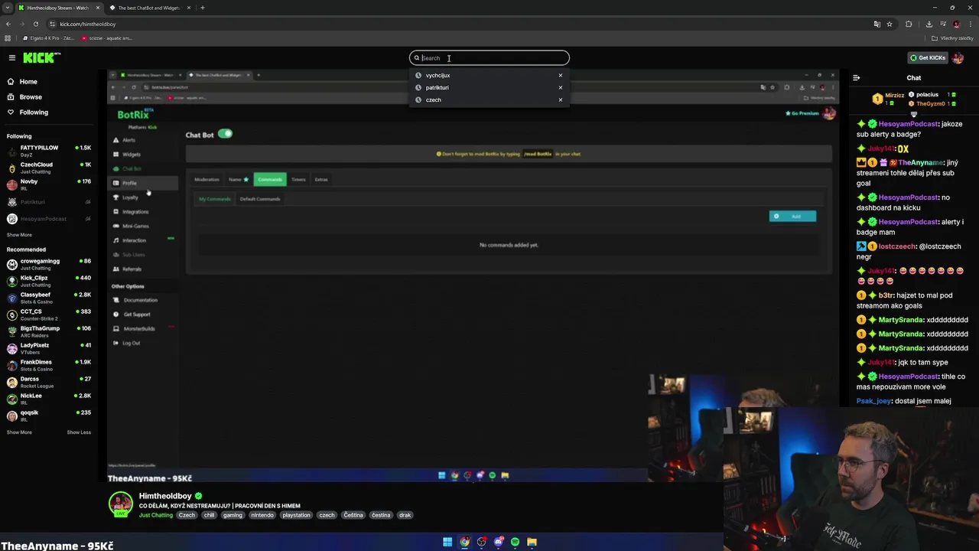Viewport: 979px width, 551px height.
Task: Open a new browser tab
Action: (203, 8)
